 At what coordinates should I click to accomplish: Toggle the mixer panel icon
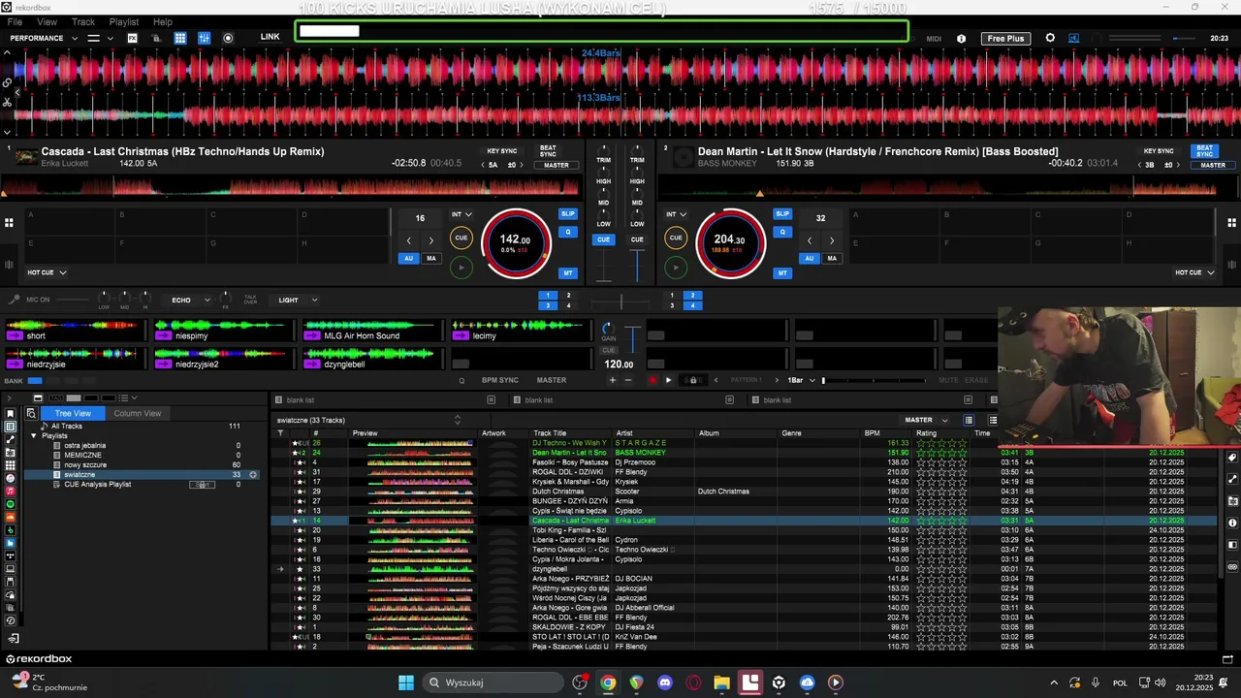tap(204, 38)
